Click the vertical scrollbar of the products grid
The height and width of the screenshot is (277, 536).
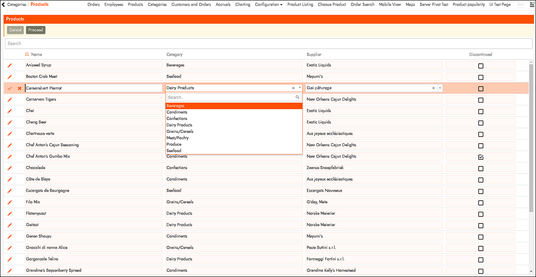pos(532,134)
